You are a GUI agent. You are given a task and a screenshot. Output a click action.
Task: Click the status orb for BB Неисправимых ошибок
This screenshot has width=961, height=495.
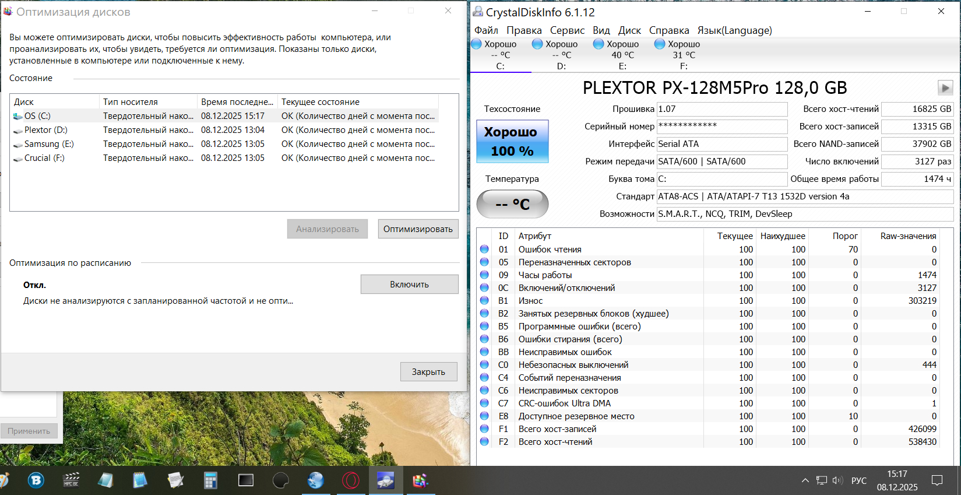click(484, 352)
